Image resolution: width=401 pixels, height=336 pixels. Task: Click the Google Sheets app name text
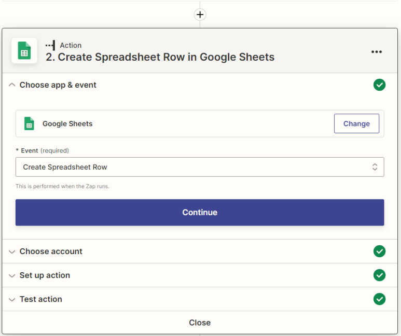67,124
